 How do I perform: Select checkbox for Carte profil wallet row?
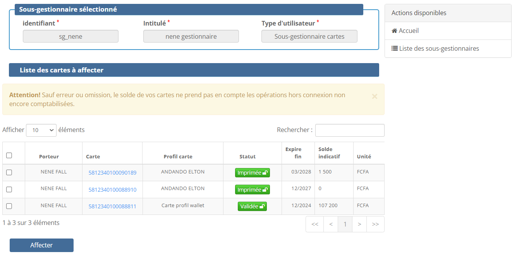click(9, 206)
